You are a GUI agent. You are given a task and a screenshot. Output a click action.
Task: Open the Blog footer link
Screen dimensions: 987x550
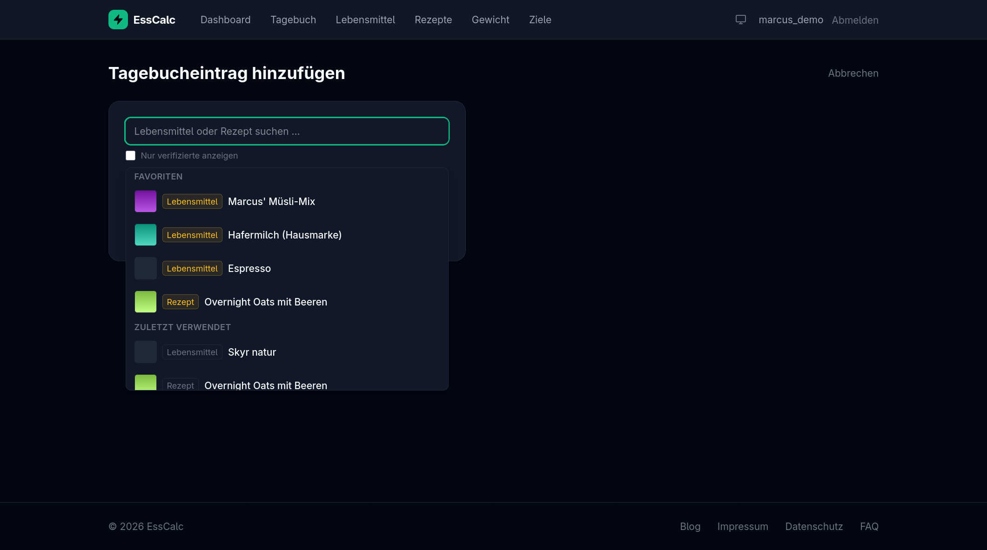tap(690, 526)
